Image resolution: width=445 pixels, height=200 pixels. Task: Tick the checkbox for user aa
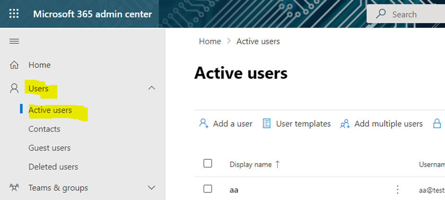click(208, 189)
